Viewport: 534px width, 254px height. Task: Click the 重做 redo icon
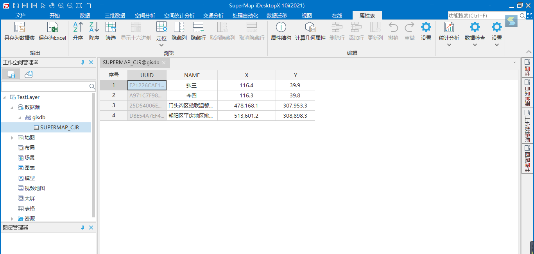tap(410, 27)
